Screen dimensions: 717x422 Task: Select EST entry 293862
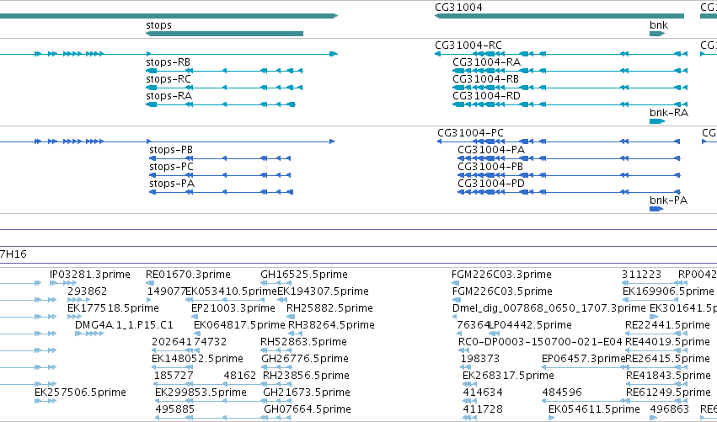pos(88,291)
